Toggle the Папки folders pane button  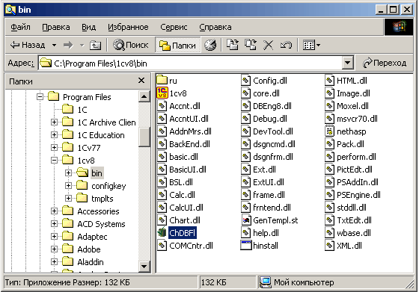[x=178, y=45]
